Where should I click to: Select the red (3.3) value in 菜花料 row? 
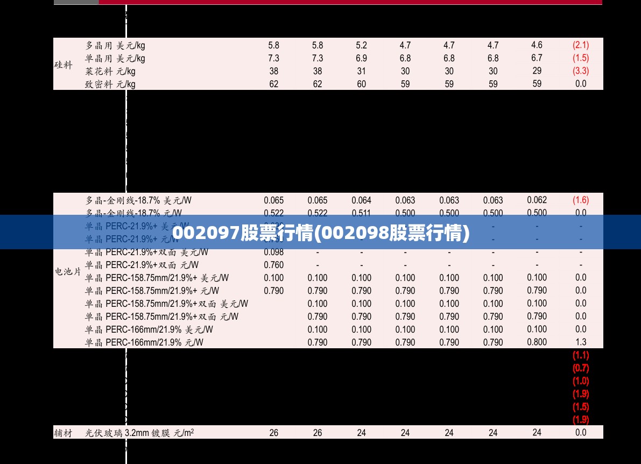click(581, 71)
